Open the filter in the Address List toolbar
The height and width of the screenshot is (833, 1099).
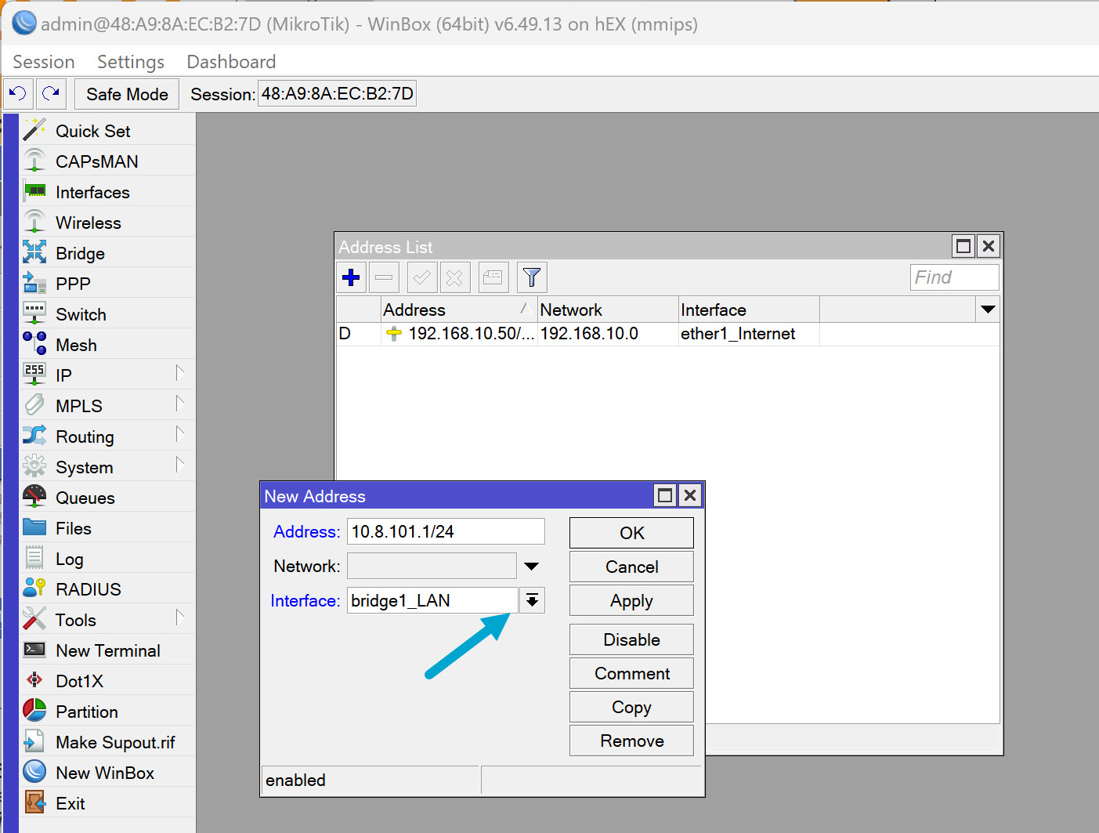click(x=532, y=277)
